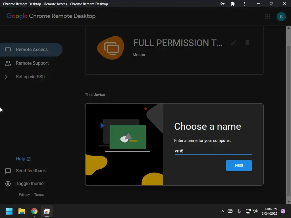
Task: Show hidden tray icons chevron
Action: tap(222, 211)
